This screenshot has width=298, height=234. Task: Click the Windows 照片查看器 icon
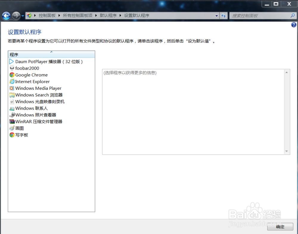(12, 115)
